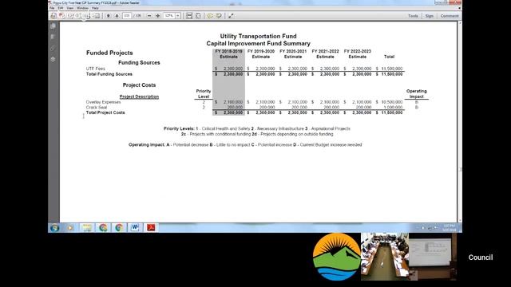Open the Edit menu
The width and height of the screenshot is (511, 287).
[61, 8]
